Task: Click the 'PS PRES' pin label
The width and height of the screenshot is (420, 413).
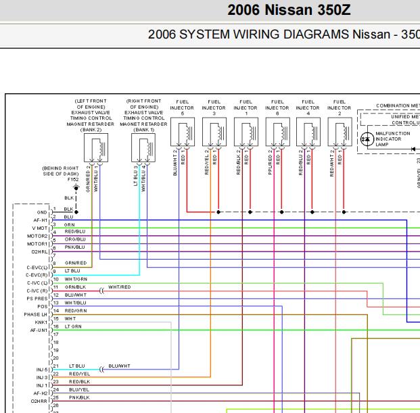Action: pos(37,299)
